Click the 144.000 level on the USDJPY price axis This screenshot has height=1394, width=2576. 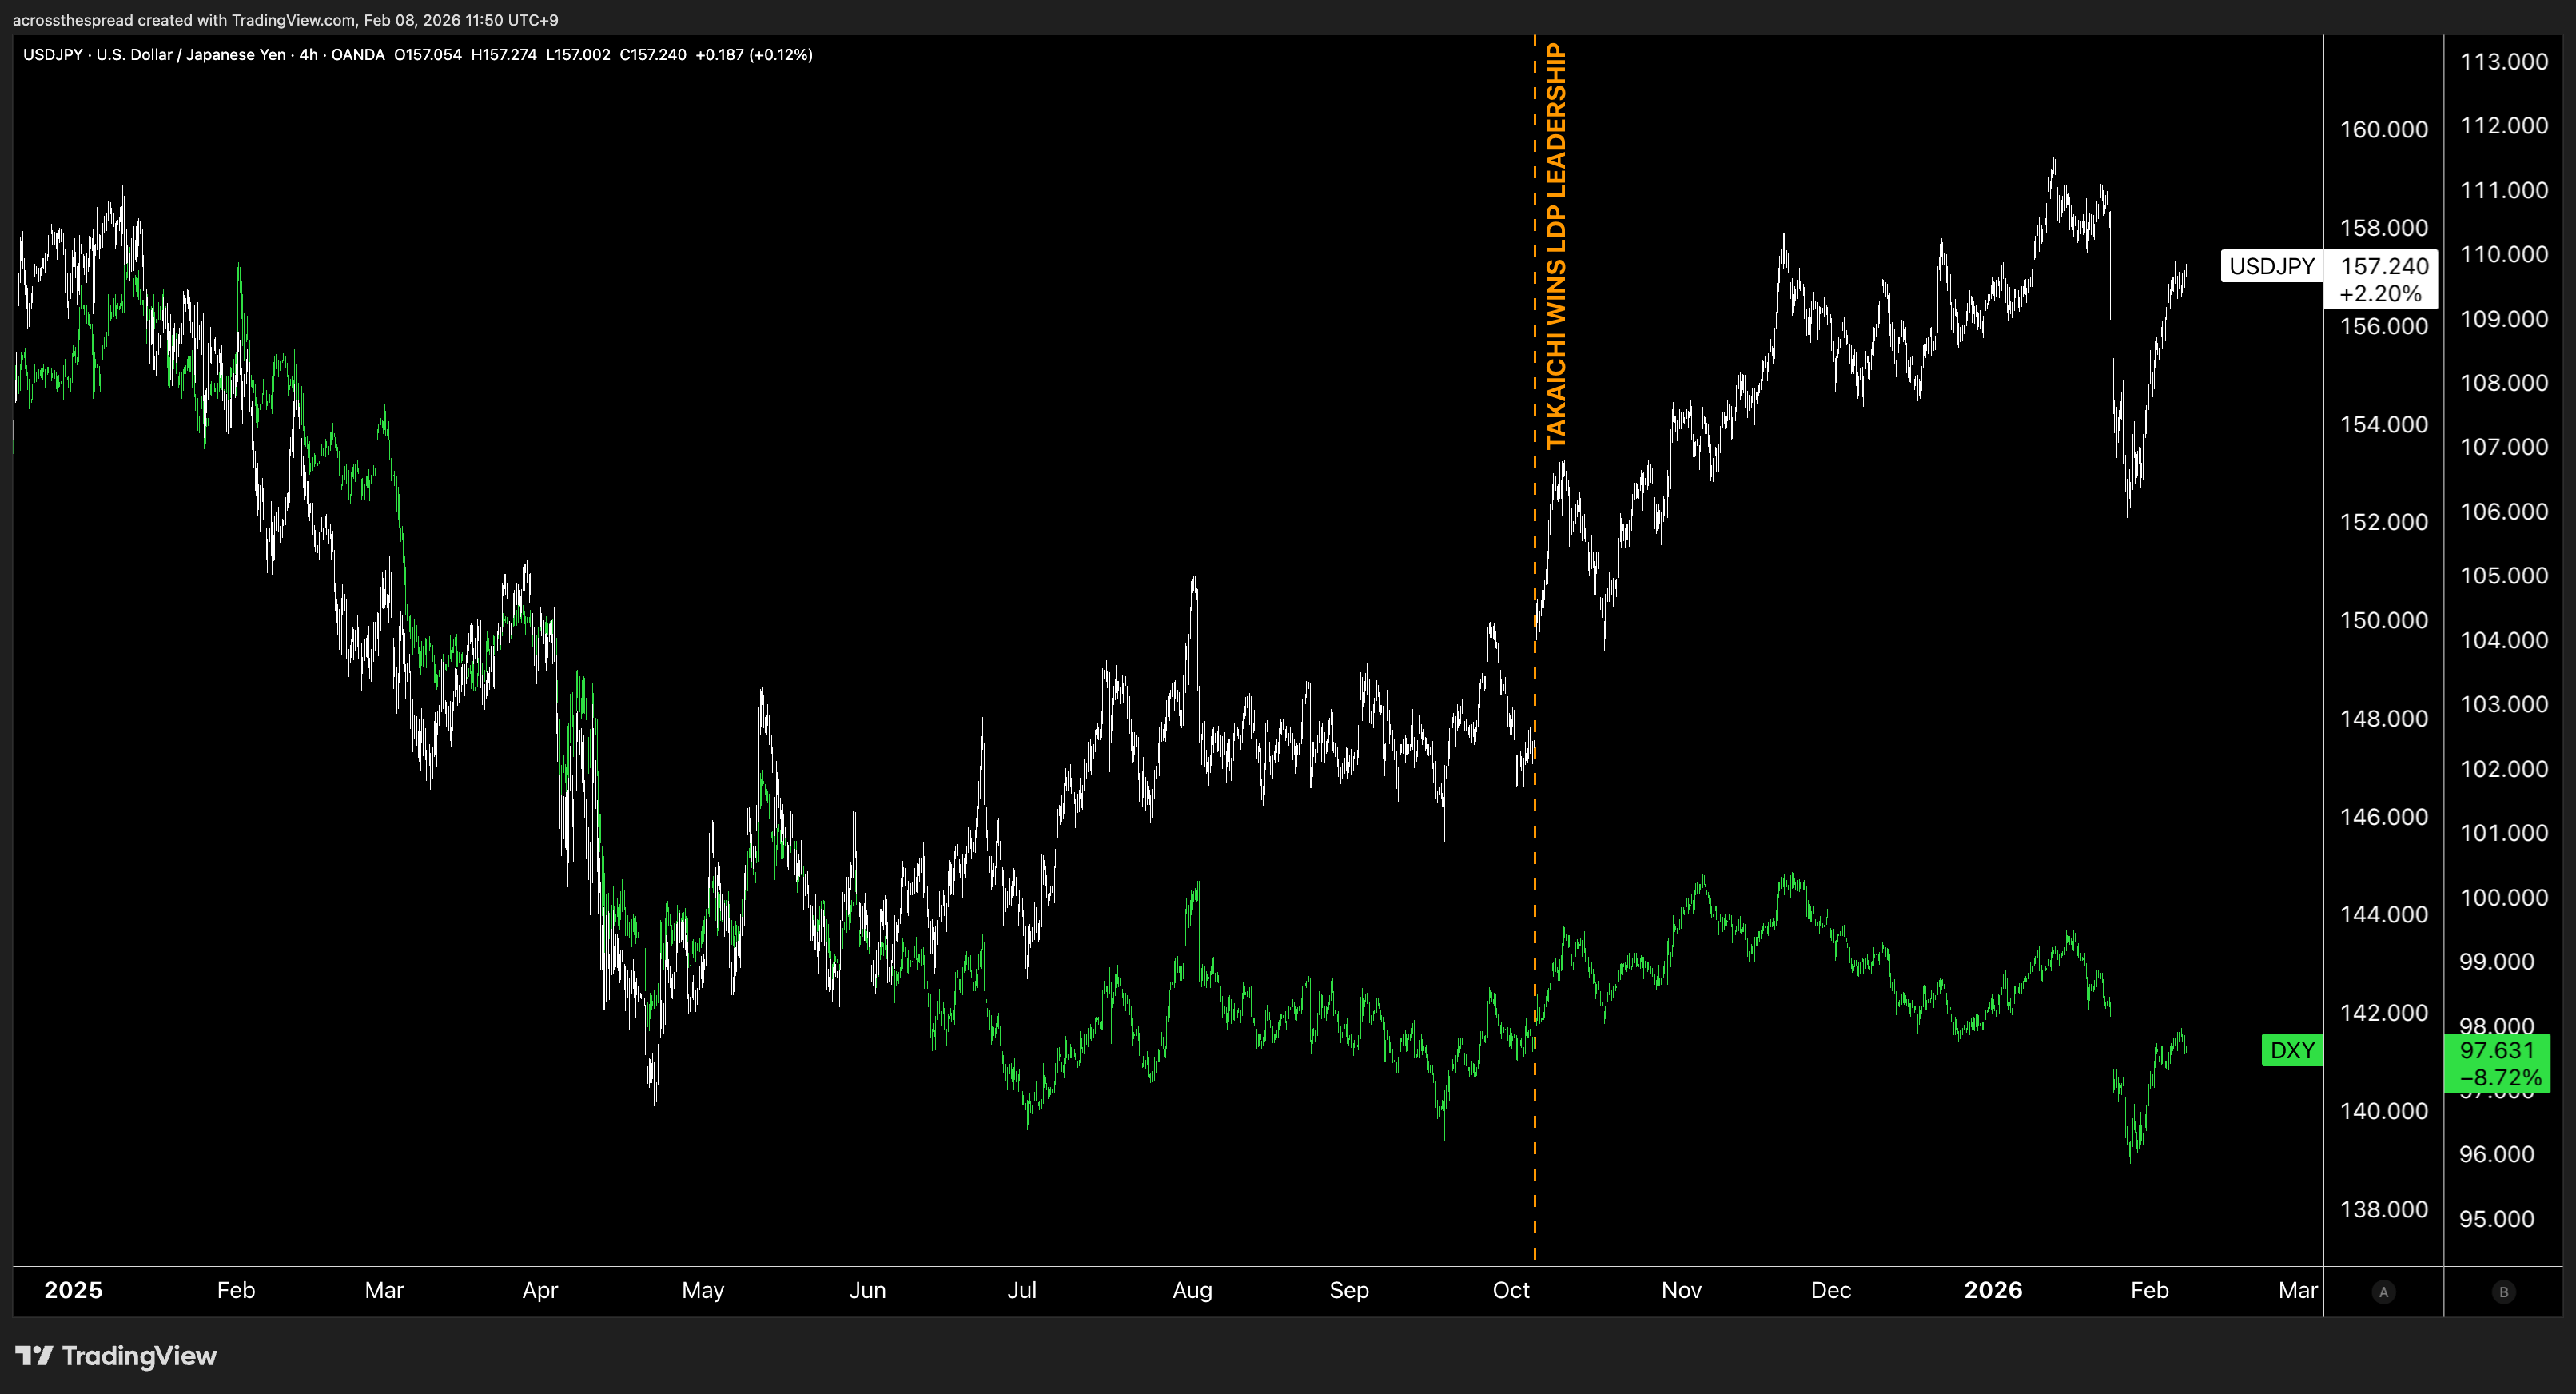tap(2384, 914)
